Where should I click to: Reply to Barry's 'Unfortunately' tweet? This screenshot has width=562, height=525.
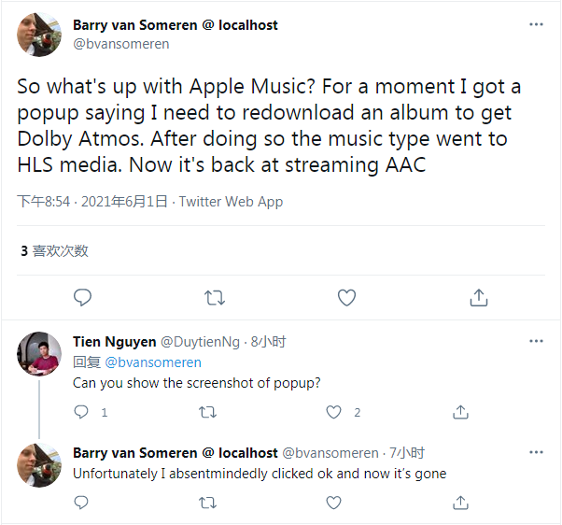click(82, 503)
